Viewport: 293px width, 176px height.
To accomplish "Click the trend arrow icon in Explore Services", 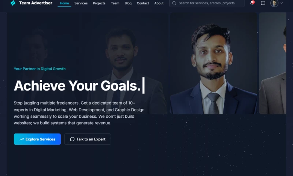I will coord(22,139).
